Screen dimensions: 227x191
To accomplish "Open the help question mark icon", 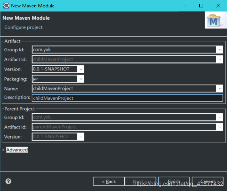I will [x=8, y=181].
